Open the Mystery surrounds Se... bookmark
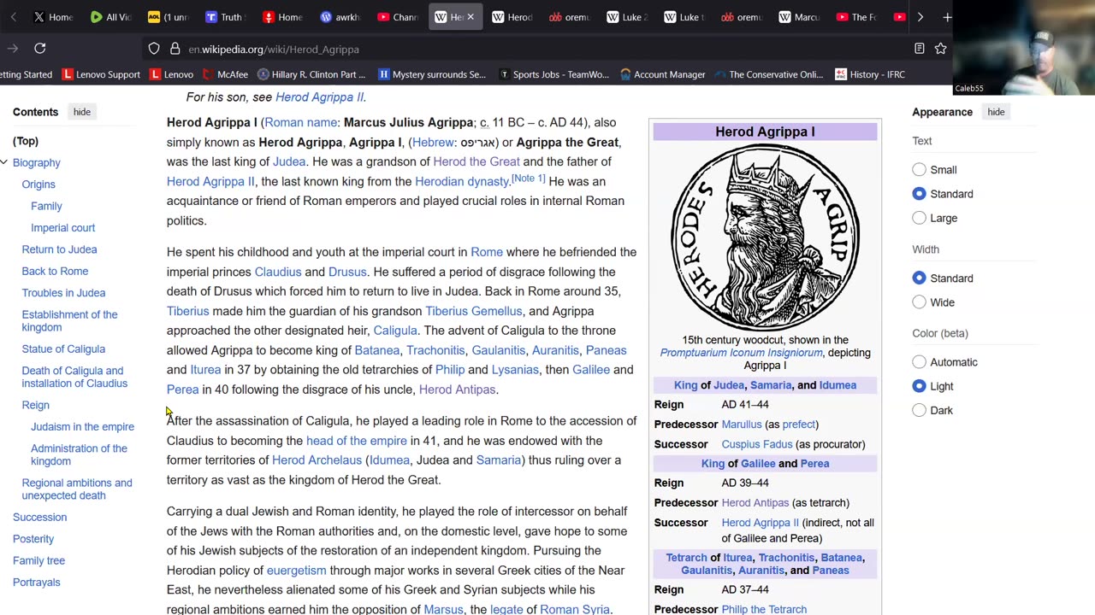This screenshot has width=1095, height=615. [432, 74]
